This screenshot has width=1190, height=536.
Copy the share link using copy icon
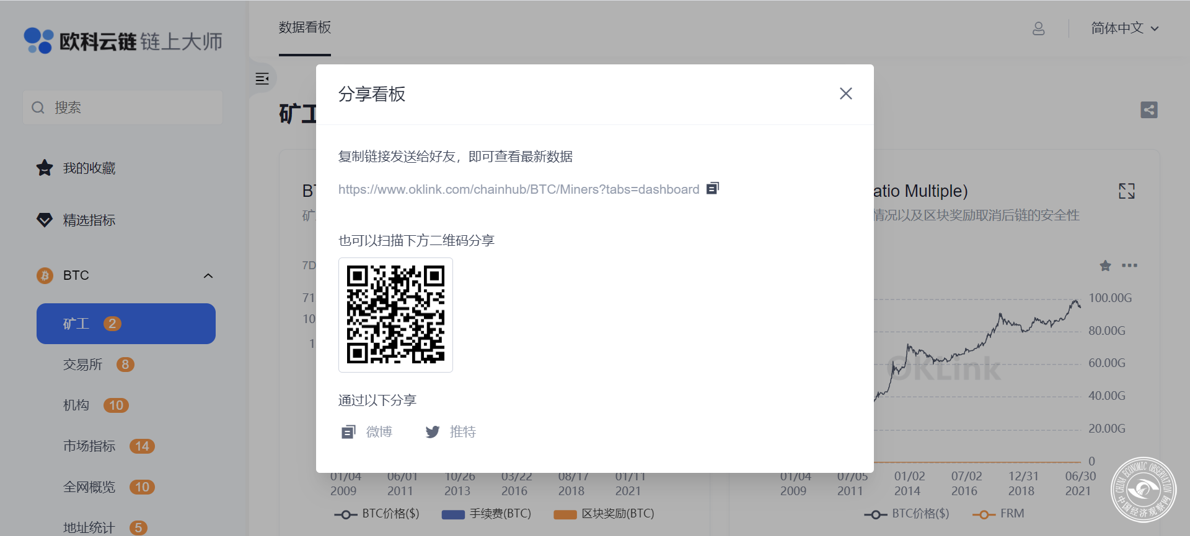click(713, 188)
